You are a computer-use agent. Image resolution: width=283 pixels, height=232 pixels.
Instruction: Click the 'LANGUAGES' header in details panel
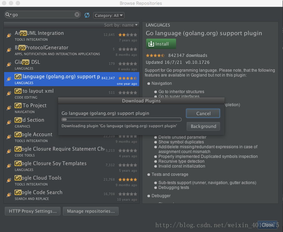coord(158,25)
